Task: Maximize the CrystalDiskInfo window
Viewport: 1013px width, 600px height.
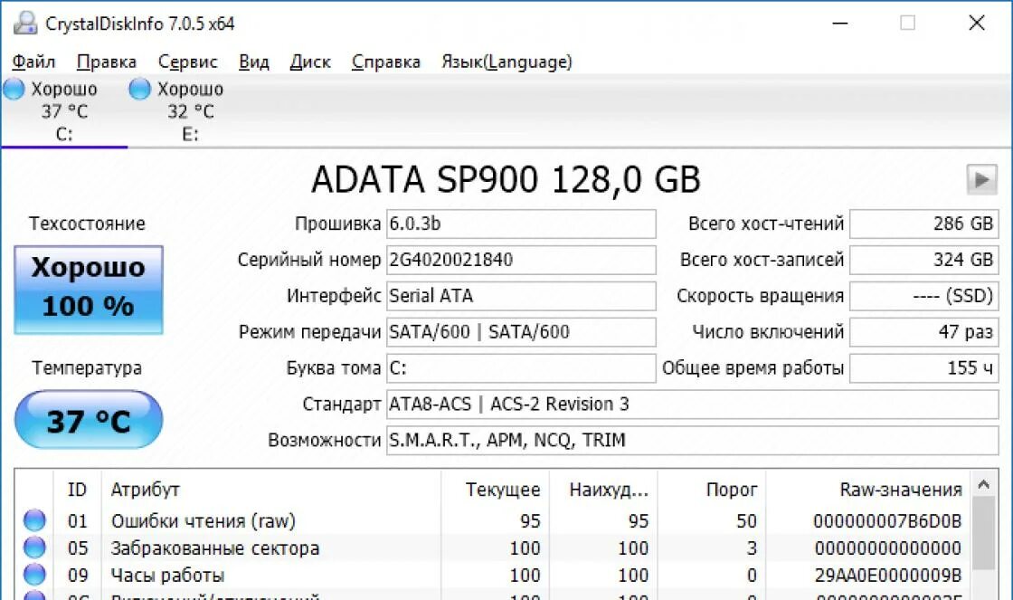Action: (x=907, y=24)
